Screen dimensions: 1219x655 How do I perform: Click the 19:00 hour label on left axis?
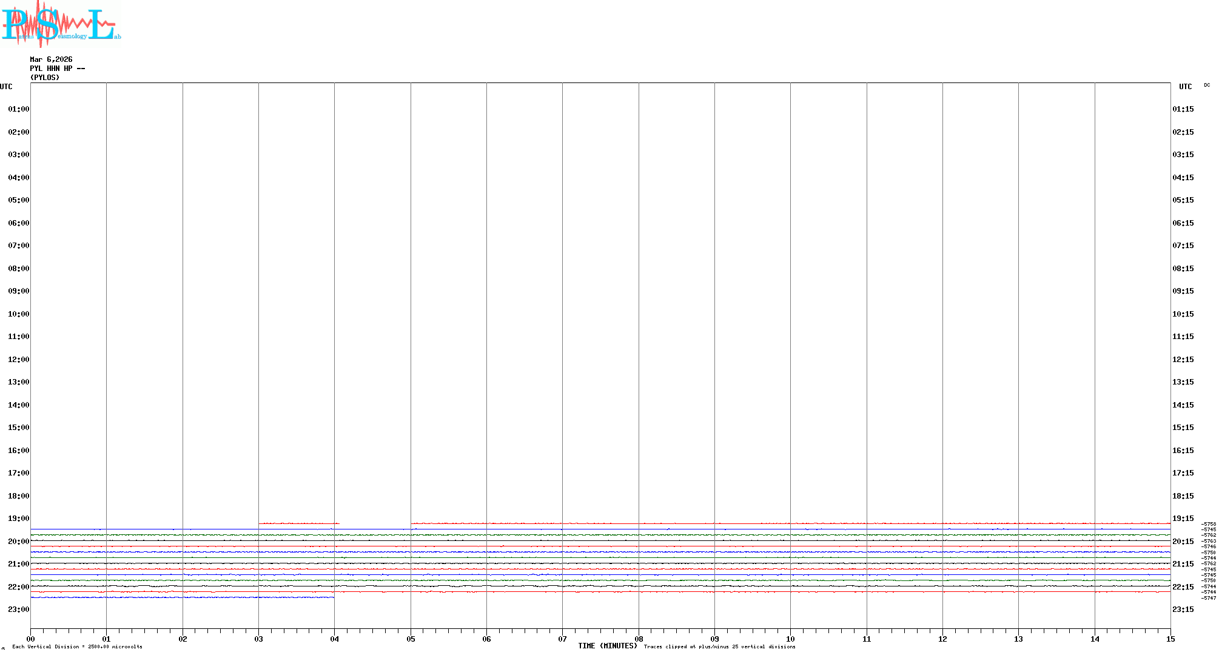pyautogui.click(x=18, y=519)
